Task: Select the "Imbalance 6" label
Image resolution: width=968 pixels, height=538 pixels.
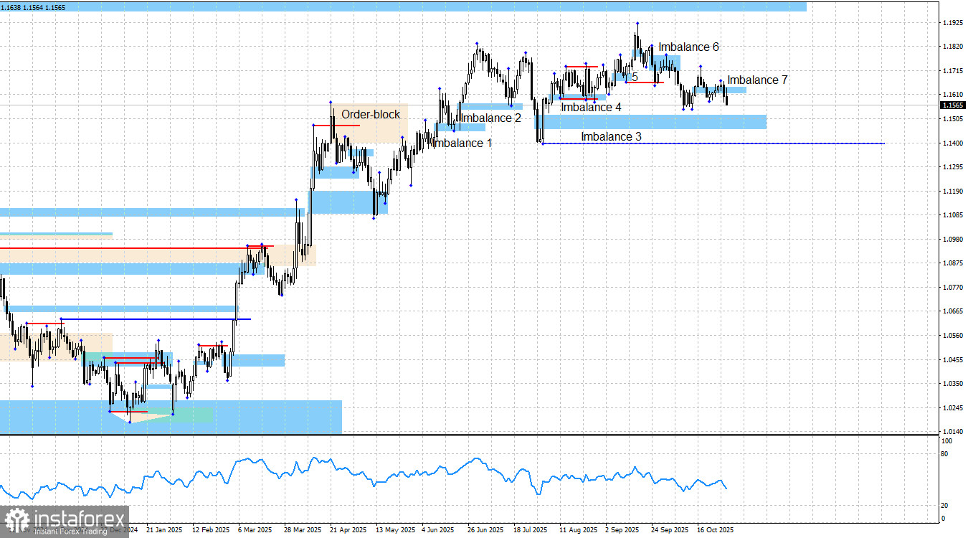Action: (689, 47)
